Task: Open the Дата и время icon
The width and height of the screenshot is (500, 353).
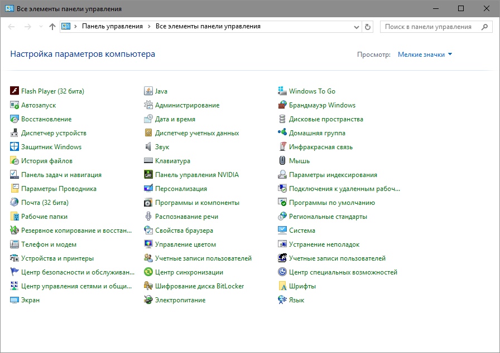Action: [148, 119]
